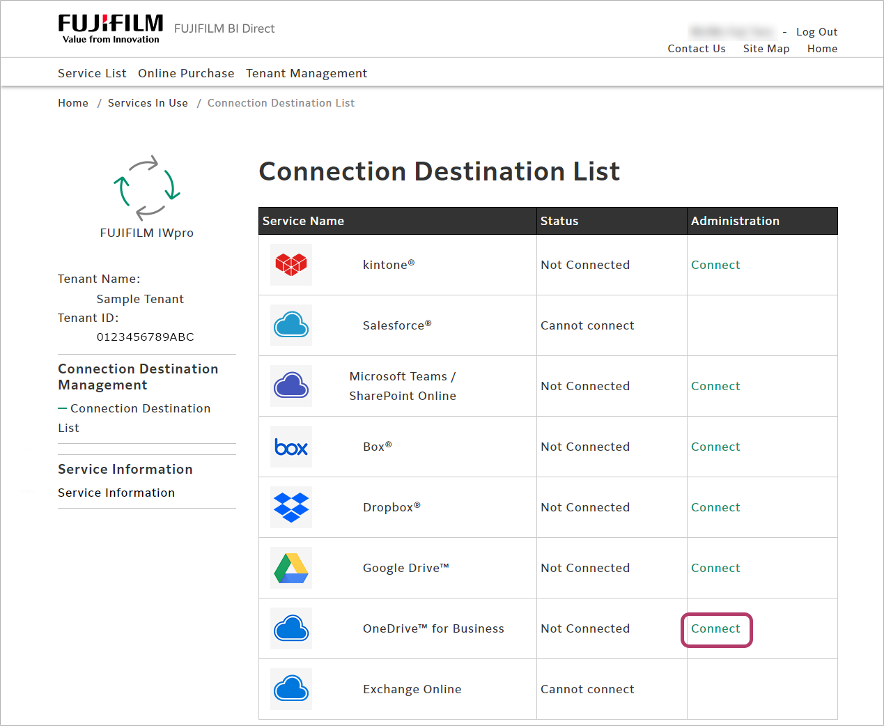Click Connection Destination List page heading
The image size is (884, 726).
coord(439,171)
